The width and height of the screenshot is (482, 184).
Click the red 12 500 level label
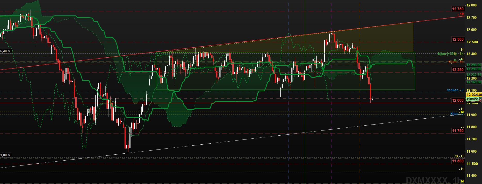[458, 39]
